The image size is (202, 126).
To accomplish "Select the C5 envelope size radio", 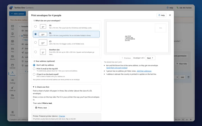I will pyautogui.click(x=35, y=43).
